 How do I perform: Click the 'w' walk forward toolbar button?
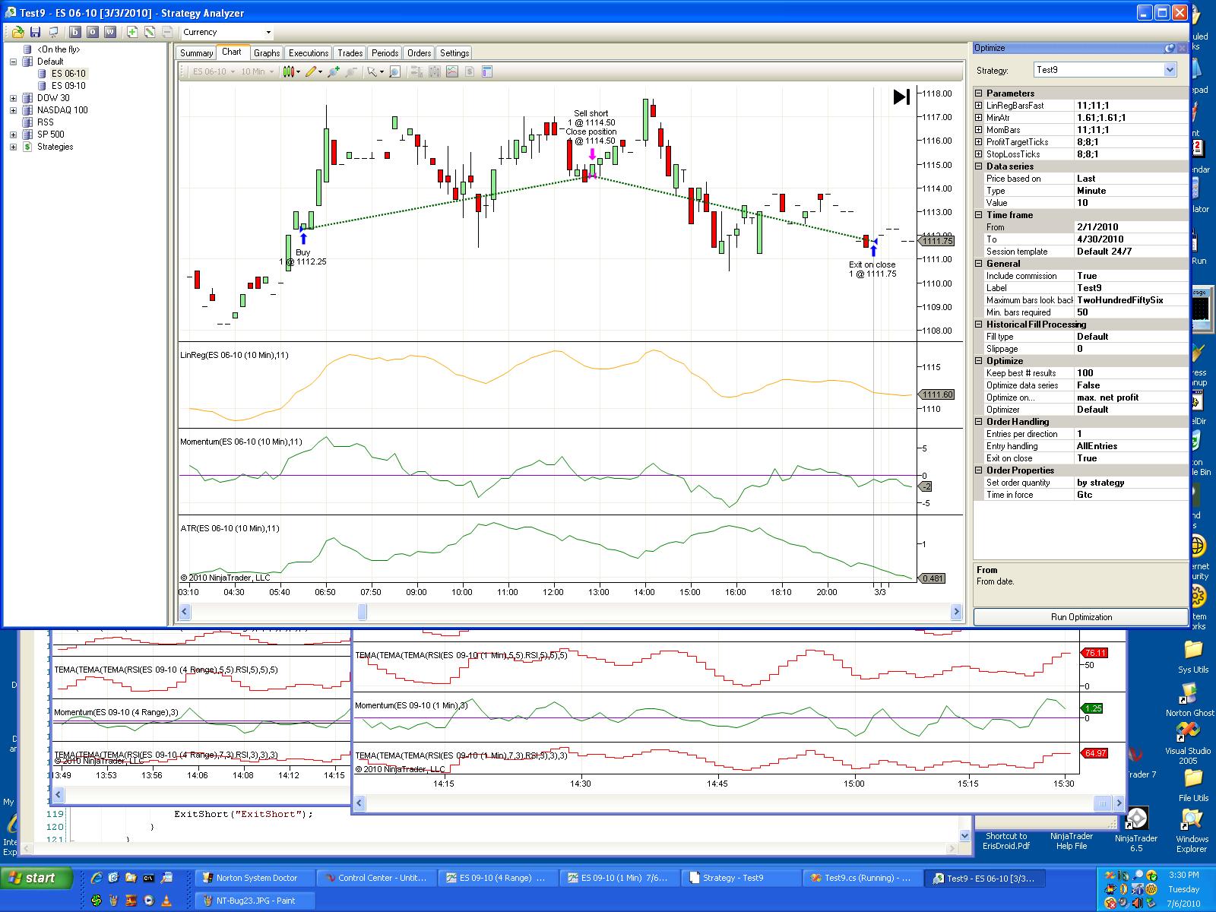click(111, 32)
